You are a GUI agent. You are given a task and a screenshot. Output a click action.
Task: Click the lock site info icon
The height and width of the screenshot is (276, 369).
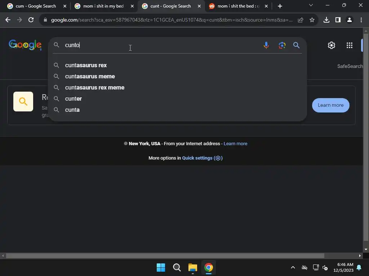45,20
